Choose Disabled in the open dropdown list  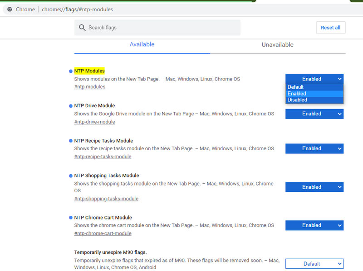(x=314, y=100)
